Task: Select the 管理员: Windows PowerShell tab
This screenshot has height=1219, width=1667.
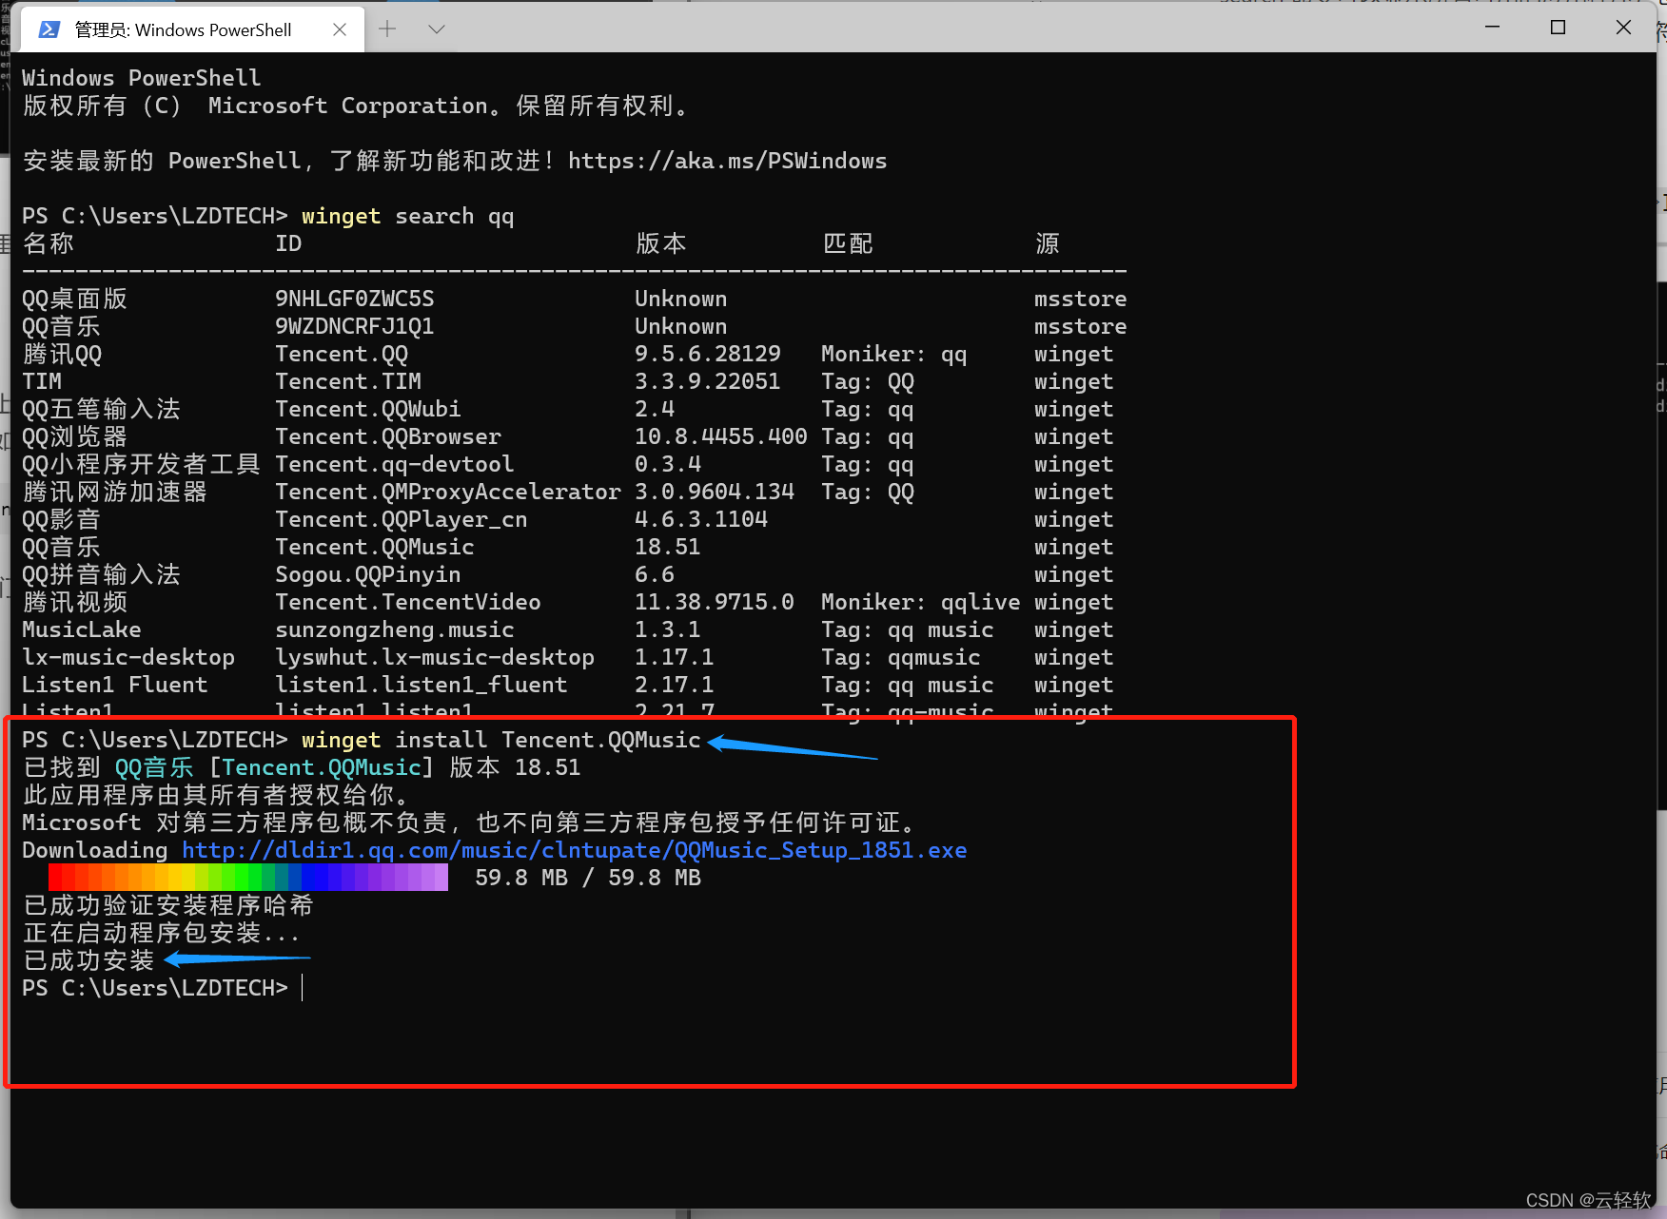Action: pos(193,29)
